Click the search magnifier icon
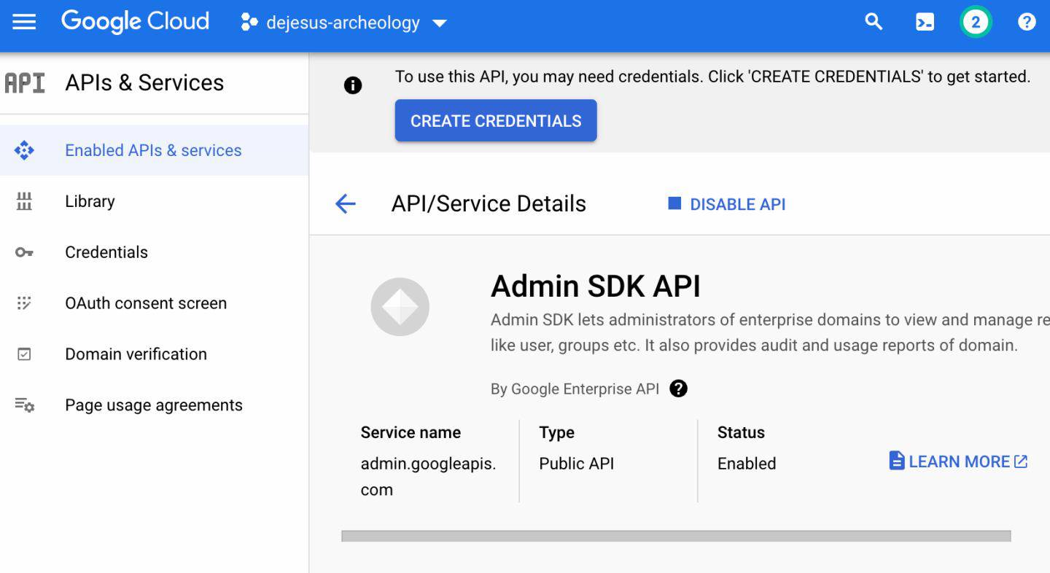The width and height of the screenshot is (1050, 573). (x=874, y=22)
